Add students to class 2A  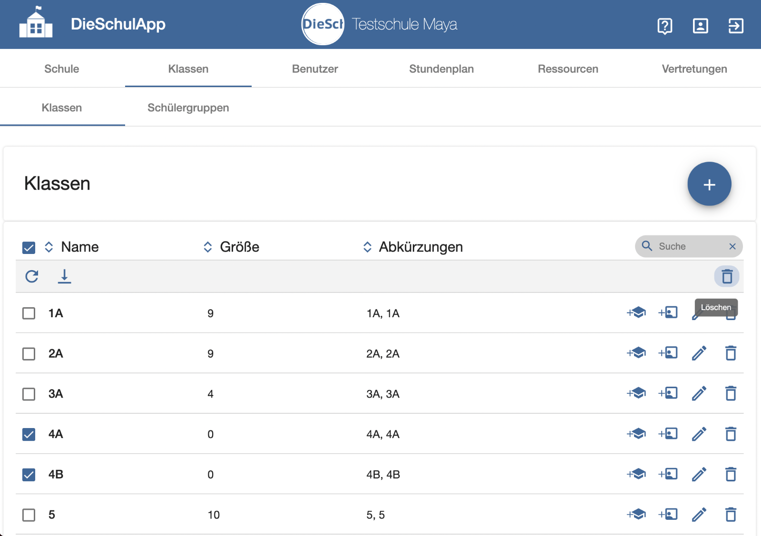coord(636,353)
